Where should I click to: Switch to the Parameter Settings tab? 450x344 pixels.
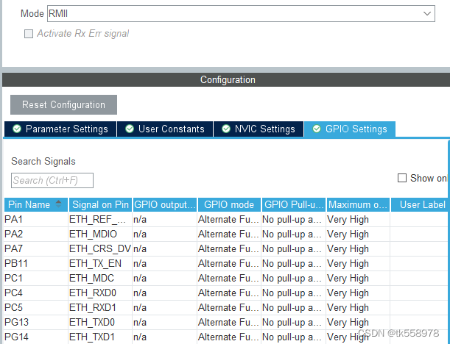pyautogui.click(x=60, y=129)
